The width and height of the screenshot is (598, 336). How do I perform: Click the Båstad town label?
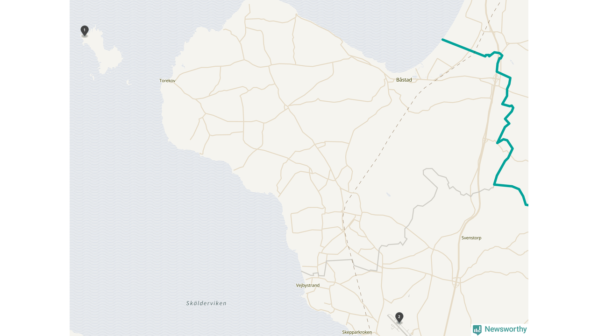(x=404, y=80)
